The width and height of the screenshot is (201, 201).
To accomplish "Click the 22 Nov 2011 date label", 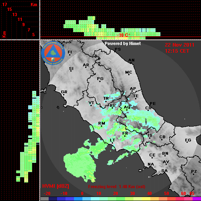I will tap(180, 45).
